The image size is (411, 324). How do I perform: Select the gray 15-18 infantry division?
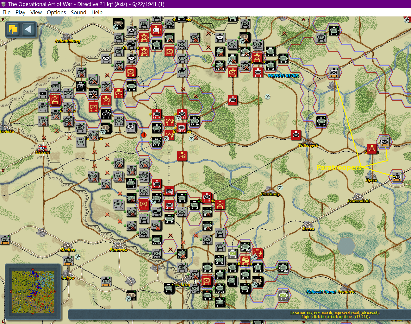(x=207, y=240)
